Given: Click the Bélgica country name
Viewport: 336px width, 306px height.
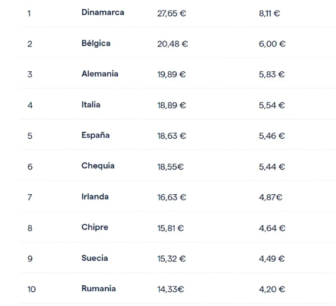Looking at the screenshot, I should [96, 44].
